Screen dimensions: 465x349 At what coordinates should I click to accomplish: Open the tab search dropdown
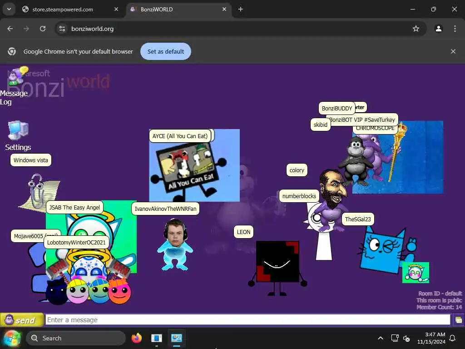click(9, 9)
